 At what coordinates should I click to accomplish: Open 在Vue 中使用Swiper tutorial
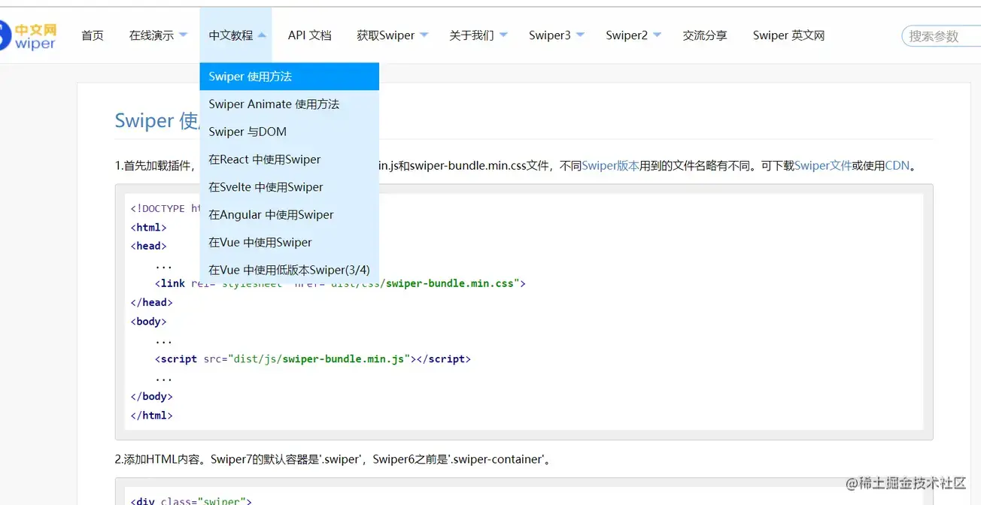click(290, 242)
